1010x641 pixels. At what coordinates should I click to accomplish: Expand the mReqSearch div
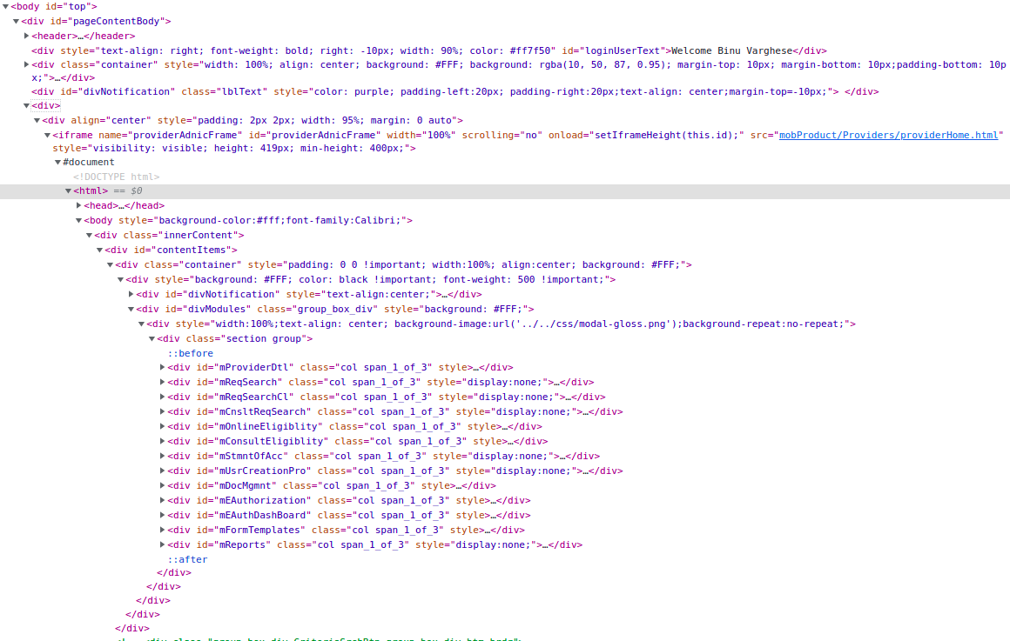coord(162,382)
